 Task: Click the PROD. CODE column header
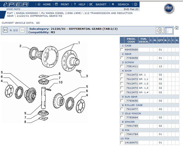click(x=131, y=40)
